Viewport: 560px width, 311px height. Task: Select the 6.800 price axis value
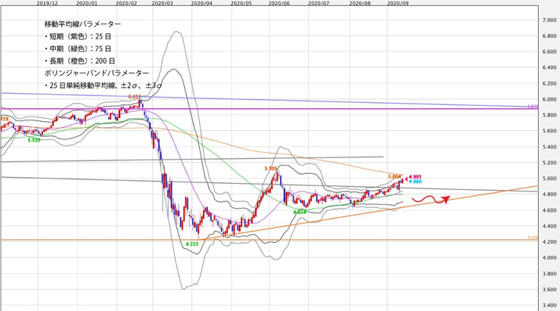click(549, 36)
